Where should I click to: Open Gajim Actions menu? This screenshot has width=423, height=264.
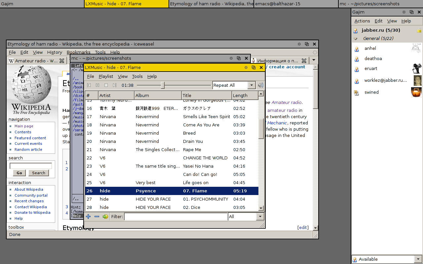click(x=362, y=21)
